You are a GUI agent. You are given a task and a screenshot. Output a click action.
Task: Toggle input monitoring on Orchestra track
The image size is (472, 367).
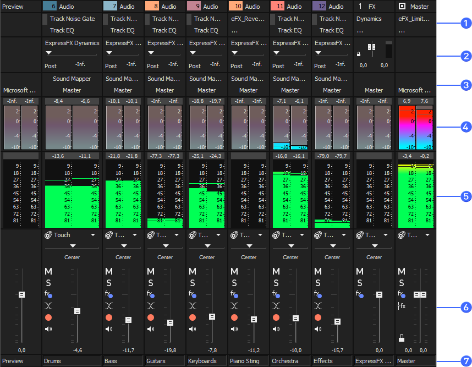(276, 329)
